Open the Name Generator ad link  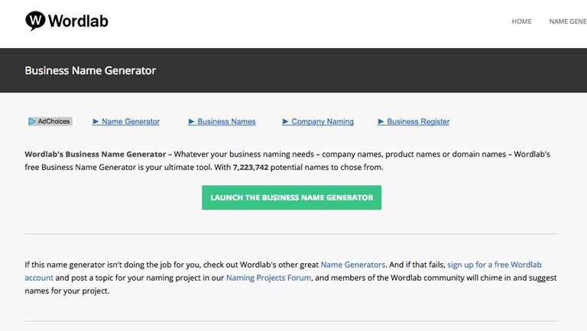pos(131,121)
